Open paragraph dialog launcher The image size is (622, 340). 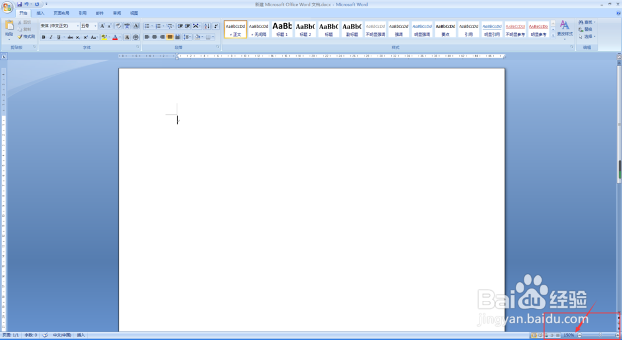tap(218, 47)
